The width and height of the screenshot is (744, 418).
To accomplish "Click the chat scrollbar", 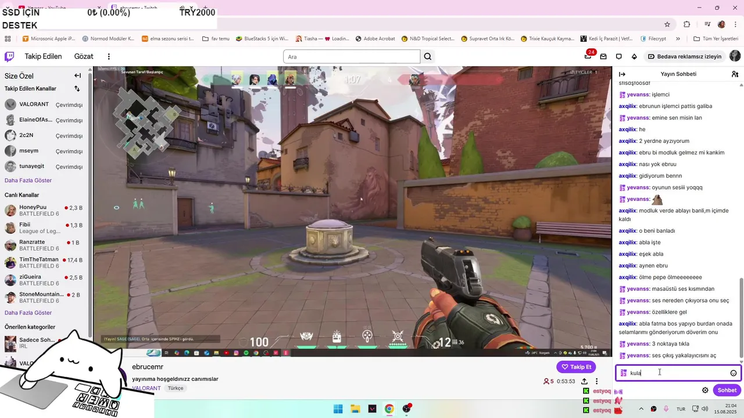I will [x=741, y=318].
